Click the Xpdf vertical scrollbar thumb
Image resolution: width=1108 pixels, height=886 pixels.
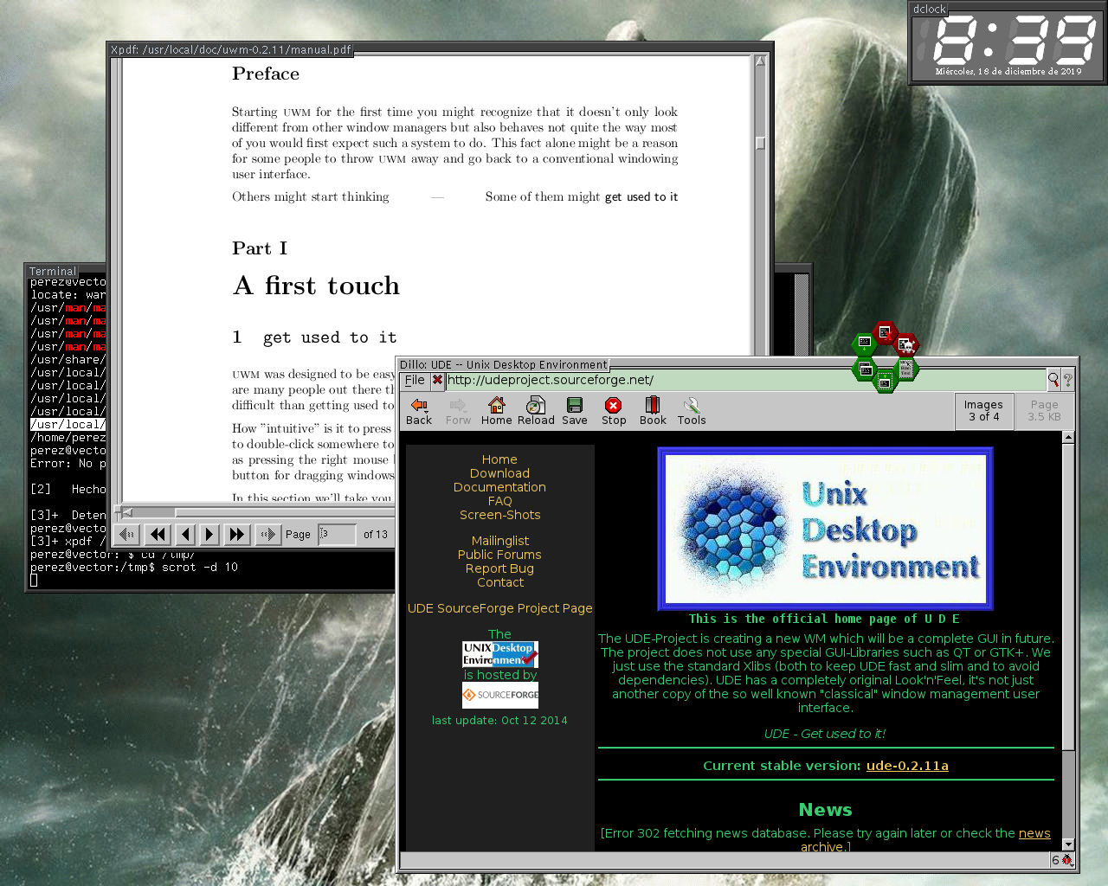(760, 143)
